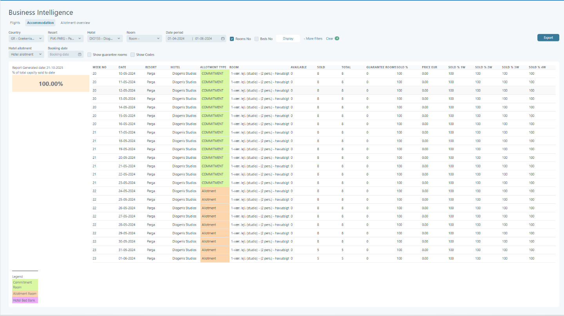This screenshot has height=316, width=564.
Task: Uncheck the Rooms No checkbox
Action: (232, 39)
